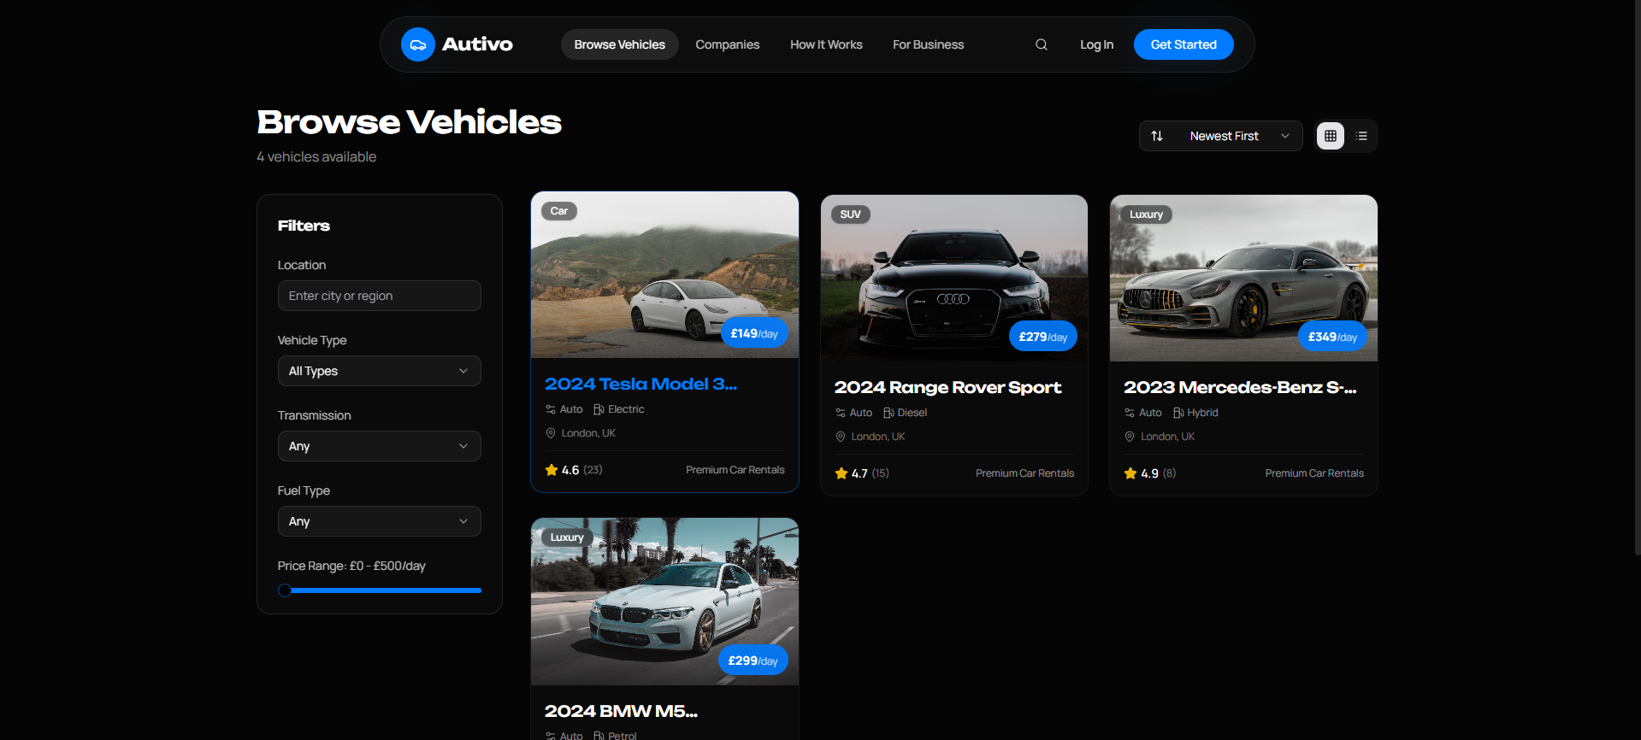Click the location pin on Tesla card
This screenshot has height=740, width=1641.
pyautogui.click(x=551, y=433)
